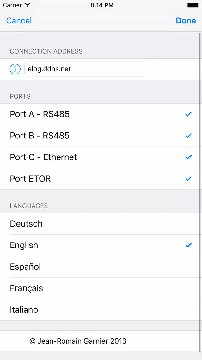Choose Español from the languages list

coord(101,267)
